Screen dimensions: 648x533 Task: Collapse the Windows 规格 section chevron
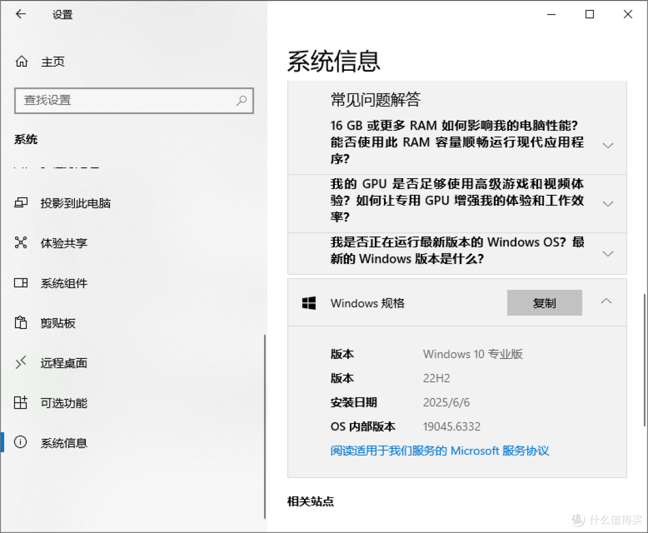pyautogui.click(x=606, y=301)
